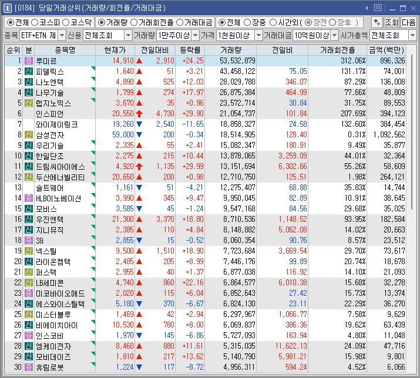Open the 가격 1천원이상 dropdown
Screen dimensions: 420x378
tap(258, 35)
